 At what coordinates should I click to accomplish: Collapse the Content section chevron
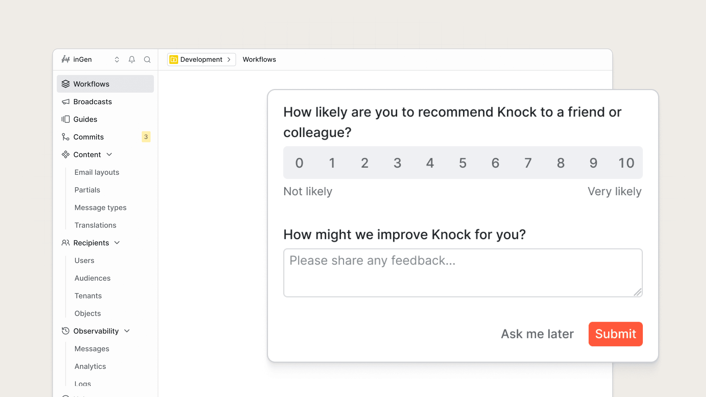point(109,155)
